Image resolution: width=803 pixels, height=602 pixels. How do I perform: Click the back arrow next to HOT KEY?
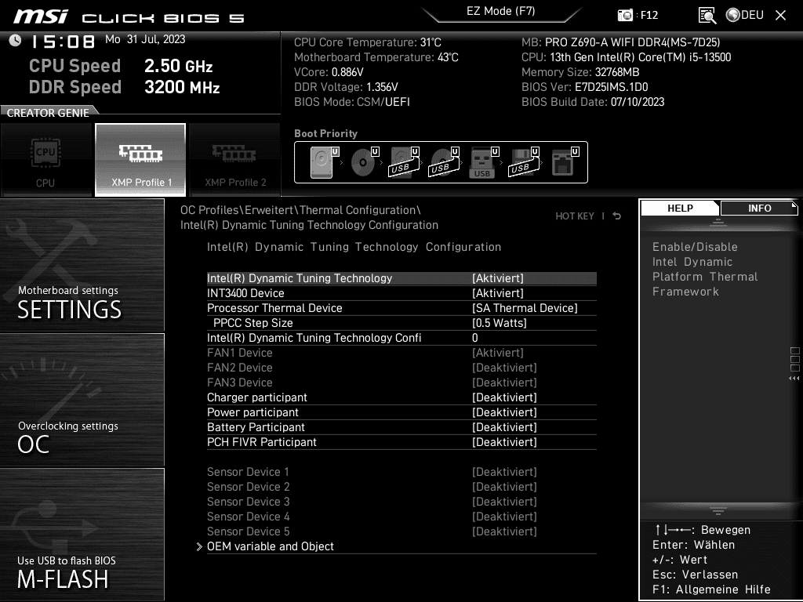pyautogui.click(x=617, y=216)
